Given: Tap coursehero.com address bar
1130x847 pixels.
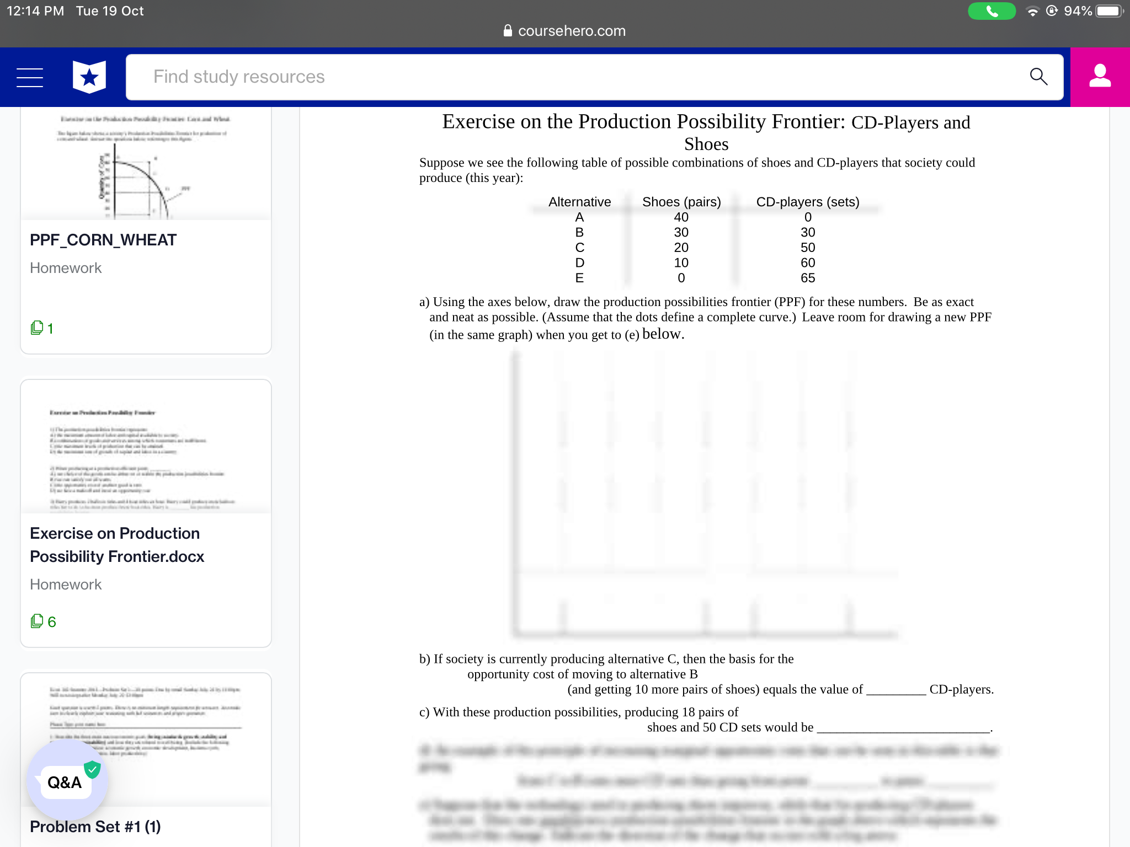Looking at the screenshot, I should (x=571, y=31).
